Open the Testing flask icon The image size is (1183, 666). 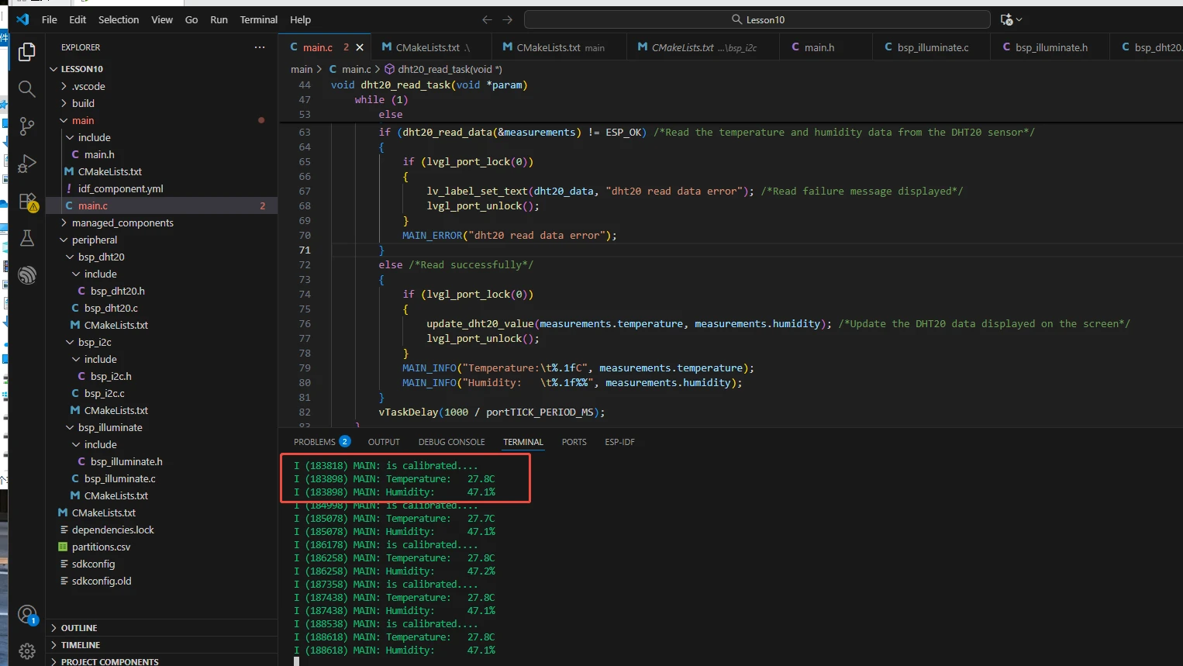26,238
